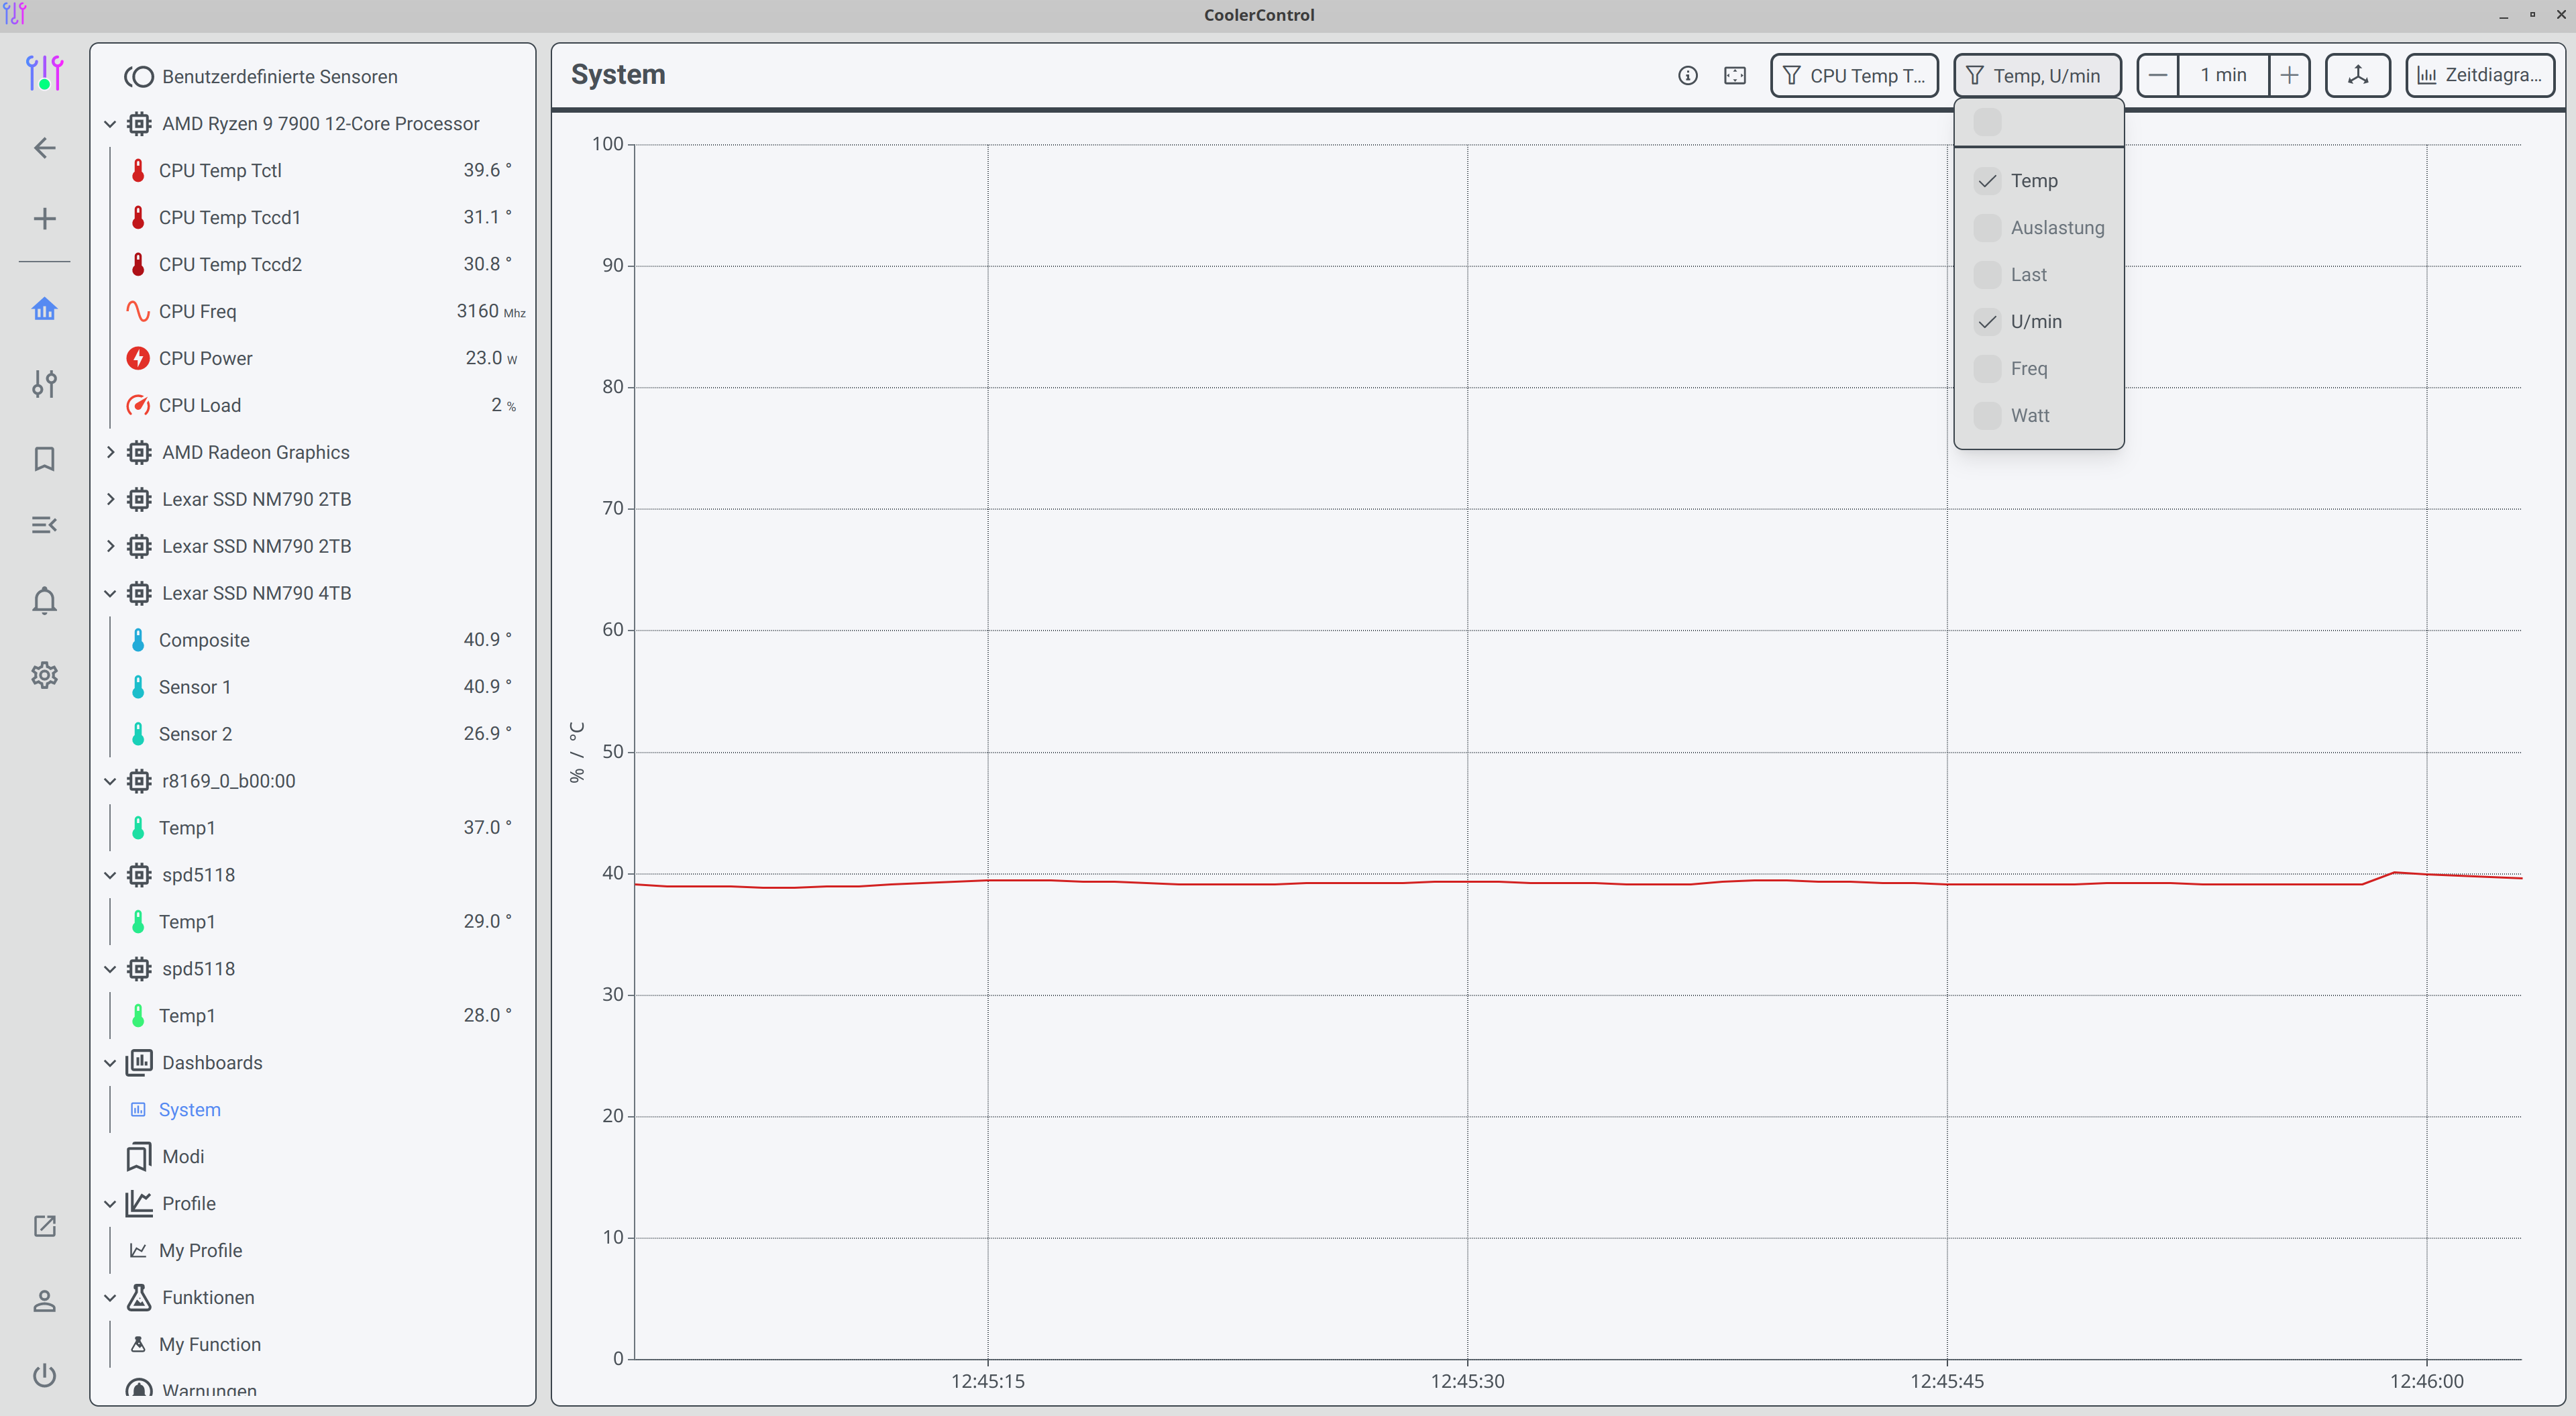
Task: Click the bookmark modes icon in sidebar
Action: pyautogui.click(x=44, y=459)
